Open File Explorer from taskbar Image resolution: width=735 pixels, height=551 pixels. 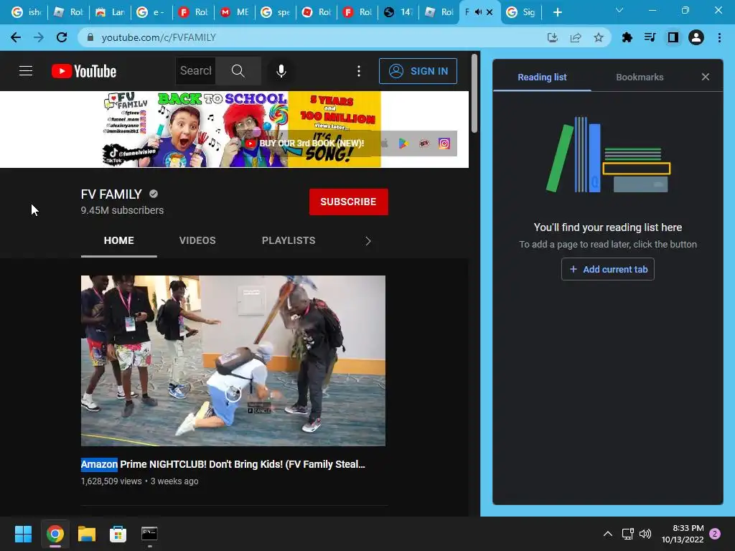pyautogui.click(x=87, y=534)
